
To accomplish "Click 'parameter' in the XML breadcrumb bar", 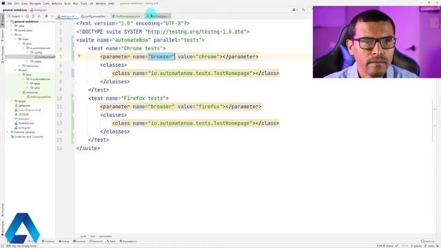I will click(105, 236).
